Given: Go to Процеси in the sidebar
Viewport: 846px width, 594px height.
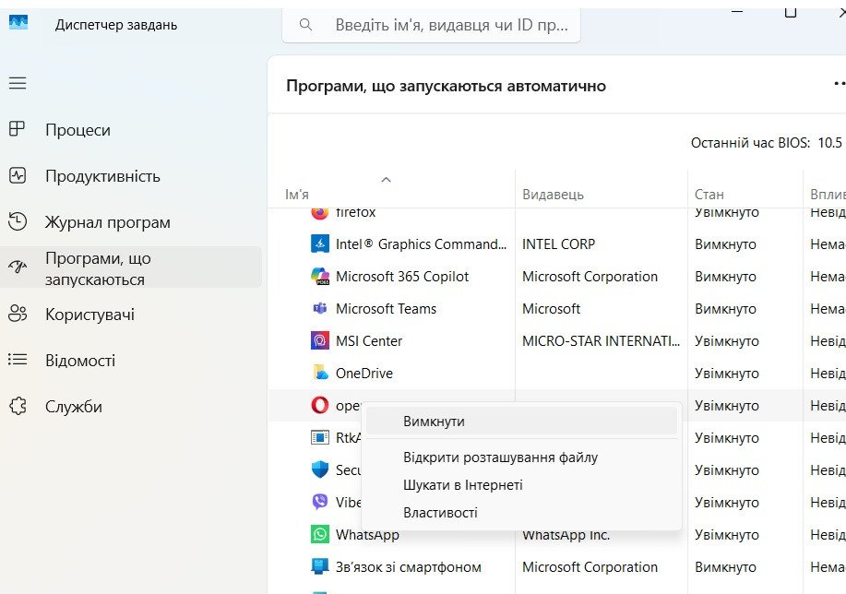Looking at the screenshot, I should click(77, 130).
